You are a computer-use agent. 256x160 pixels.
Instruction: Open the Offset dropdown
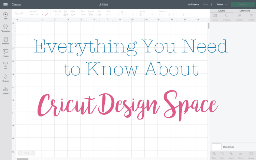[73, 15]
